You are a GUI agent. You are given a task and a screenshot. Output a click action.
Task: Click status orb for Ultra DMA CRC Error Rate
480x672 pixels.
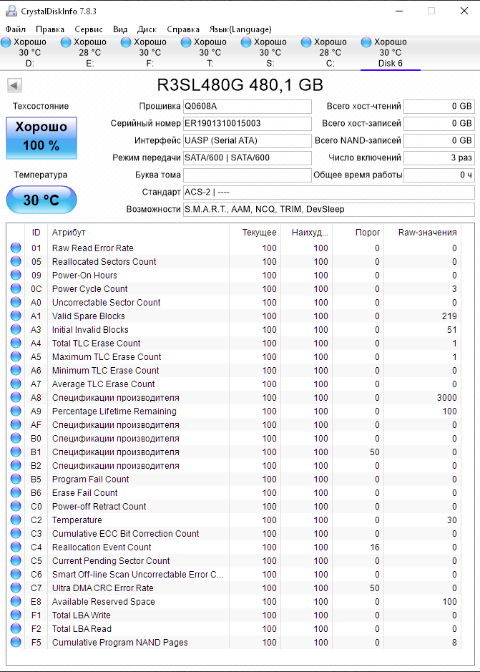16,588
